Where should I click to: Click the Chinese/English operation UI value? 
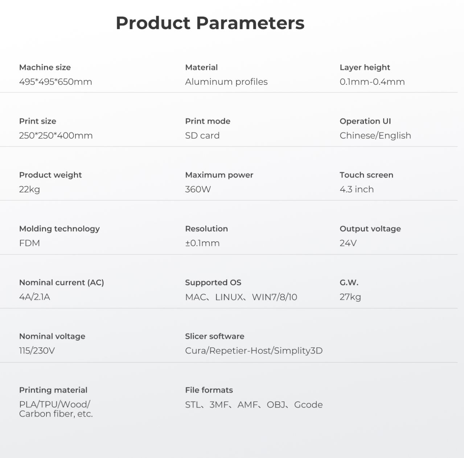pyautogui.click(x=375, y=136)
